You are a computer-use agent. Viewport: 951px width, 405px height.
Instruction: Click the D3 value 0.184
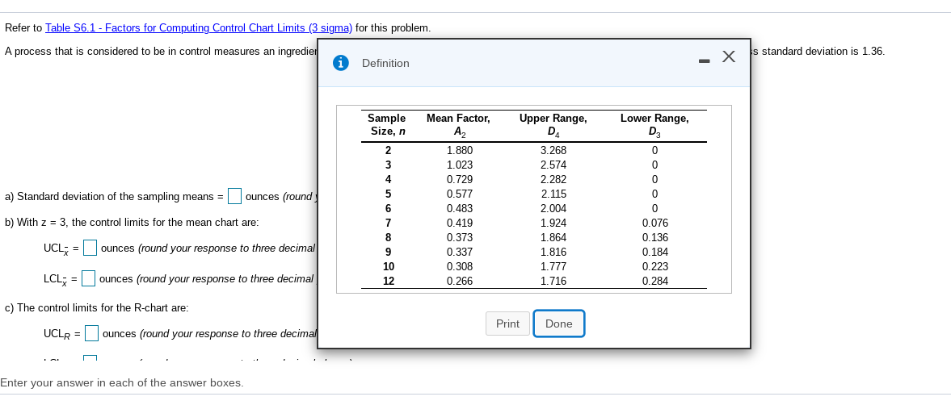655,253
